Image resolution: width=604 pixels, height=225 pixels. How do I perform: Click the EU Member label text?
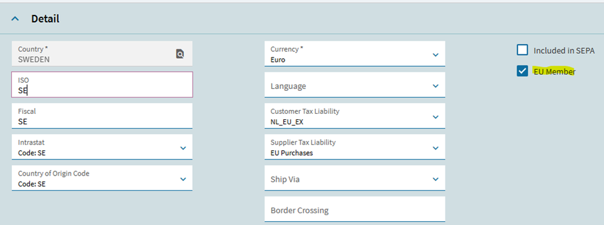click(x=554, y=72)
